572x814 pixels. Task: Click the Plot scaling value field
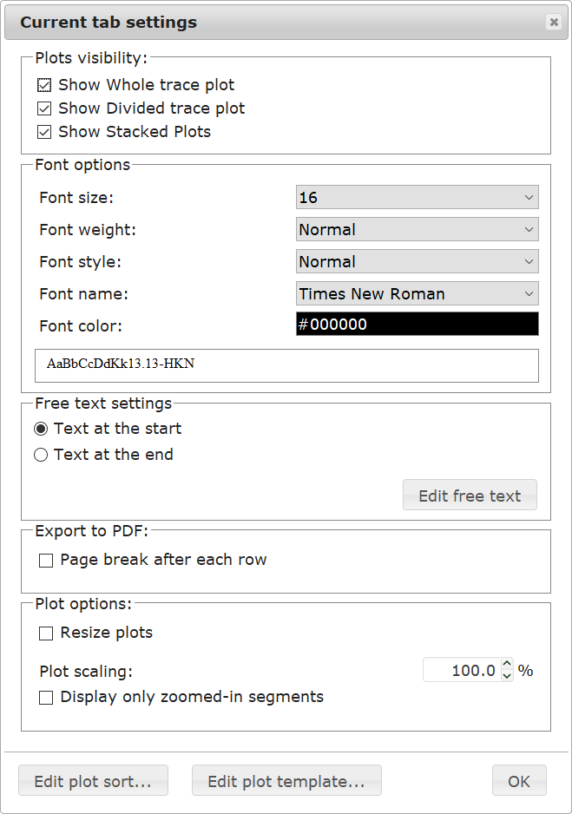point(462,670)
